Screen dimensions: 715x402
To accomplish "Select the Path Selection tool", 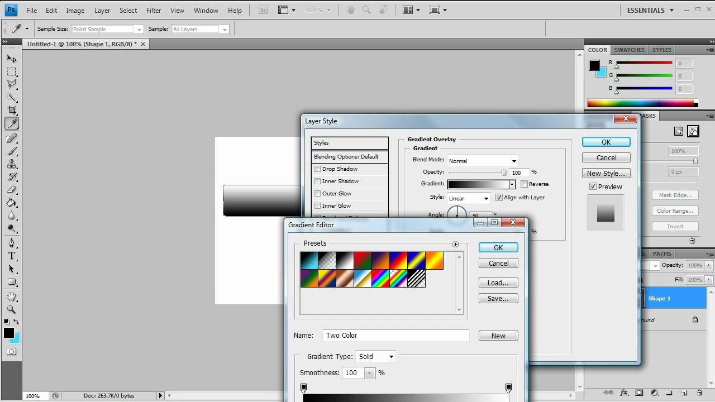I will [12, 269].
